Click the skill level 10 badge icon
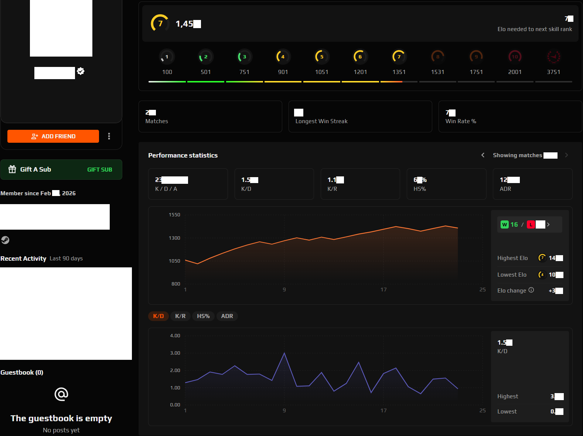This screenshot has height=436, width=583. pos(515,57)
